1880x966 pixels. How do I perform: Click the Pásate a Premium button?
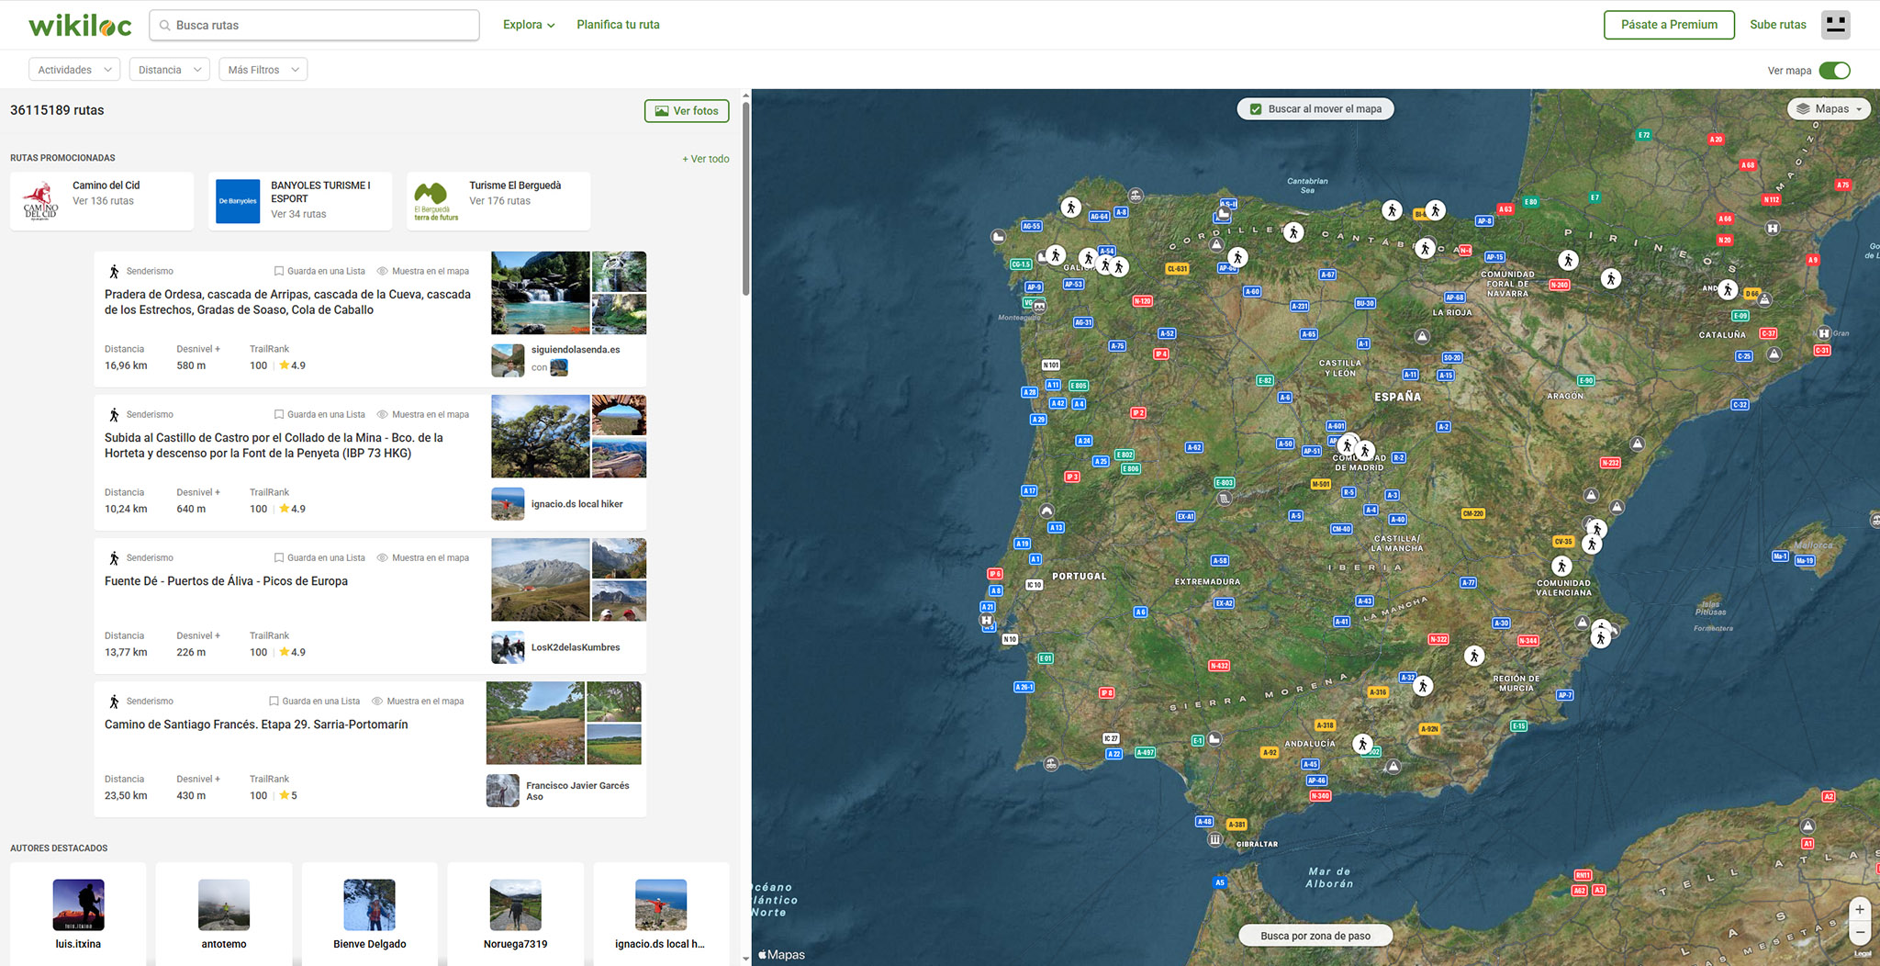(x=1668, y=25)
